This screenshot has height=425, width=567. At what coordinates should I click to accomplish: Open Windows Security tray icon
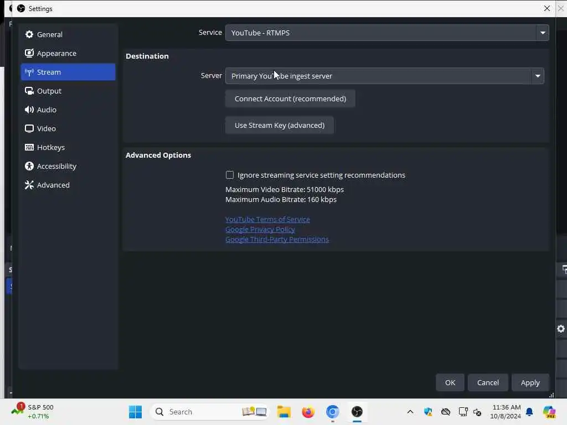(428, 412)
